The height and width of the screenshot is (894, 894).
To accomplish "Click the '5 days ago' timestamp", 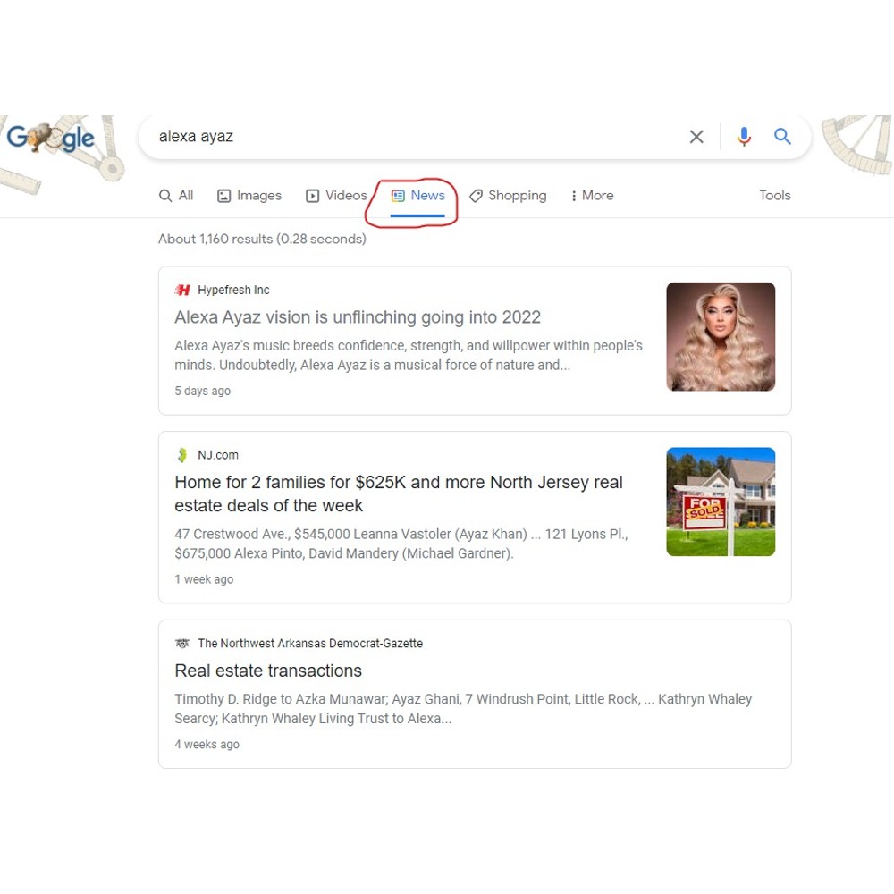I will pyautogui.click(x=202, y=392).
